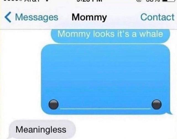The width and height of the screenshot is (177, 139).
Task: Click the gray bubble's tail corner
Action: pos(9,137)
